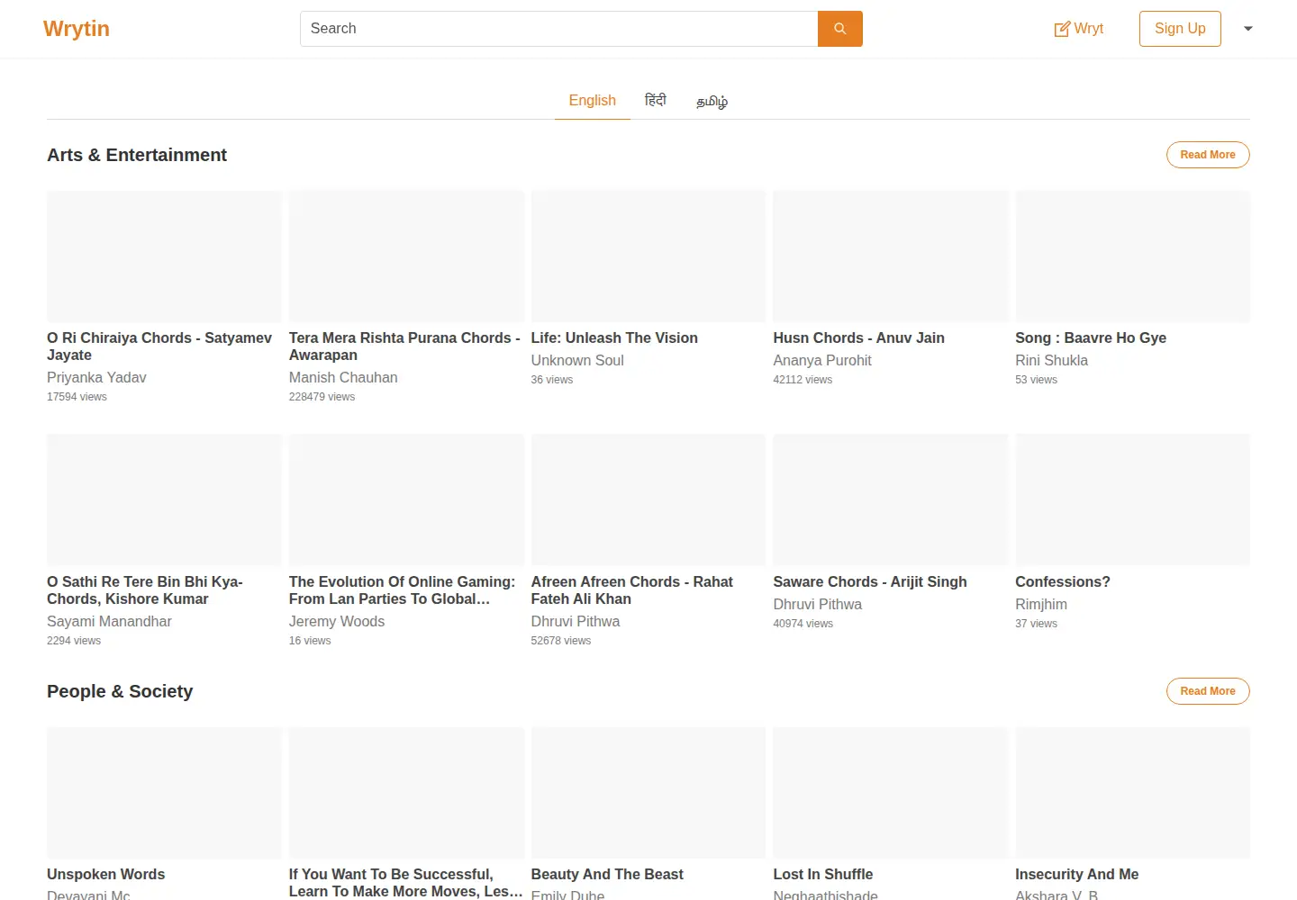Open Husn Chords - Anuv Jain article
Viewport: 1297px width, 900px height.
click(858, 338)
